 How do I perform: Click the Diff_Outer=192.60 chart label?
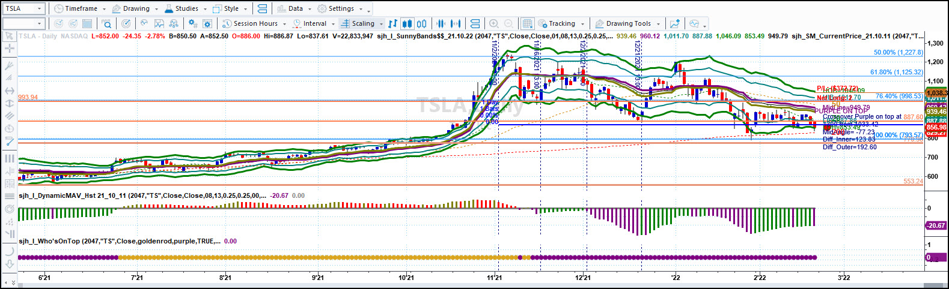click(849, 147)
